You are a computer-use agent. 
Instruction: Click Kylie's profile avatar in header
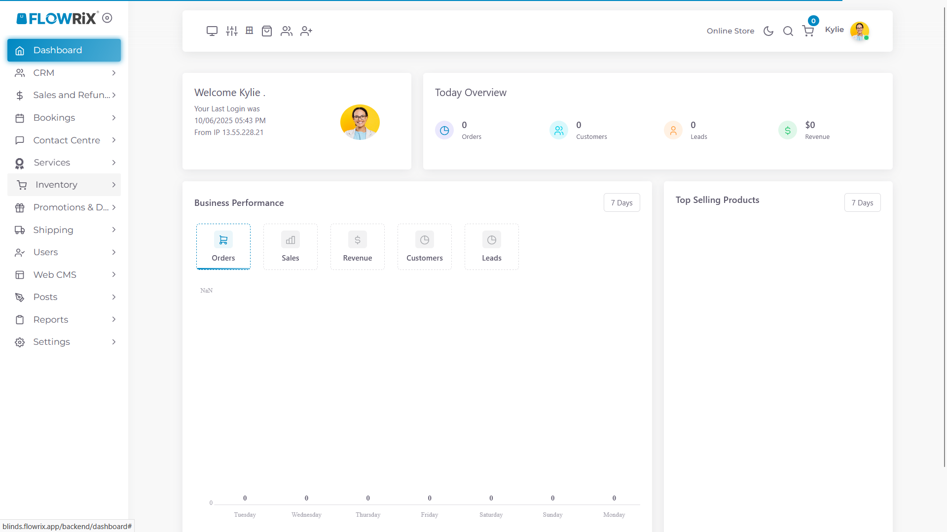click(x=860, y=31)
